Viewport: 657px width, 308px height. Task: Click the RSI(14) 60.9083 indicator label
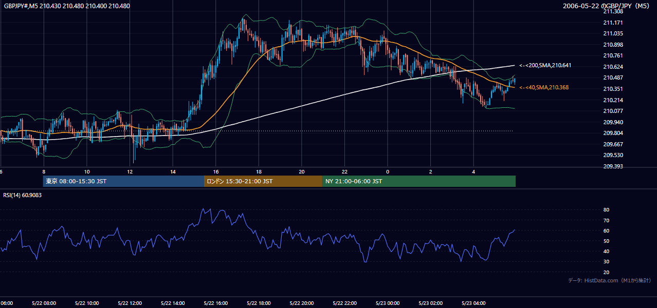pyautogui.click(x=23, y=195)
